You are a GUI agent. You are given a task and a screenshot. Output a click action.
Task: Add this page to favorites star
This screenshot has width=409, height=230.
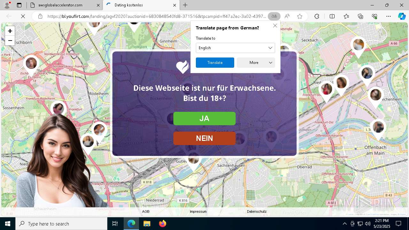300,16
